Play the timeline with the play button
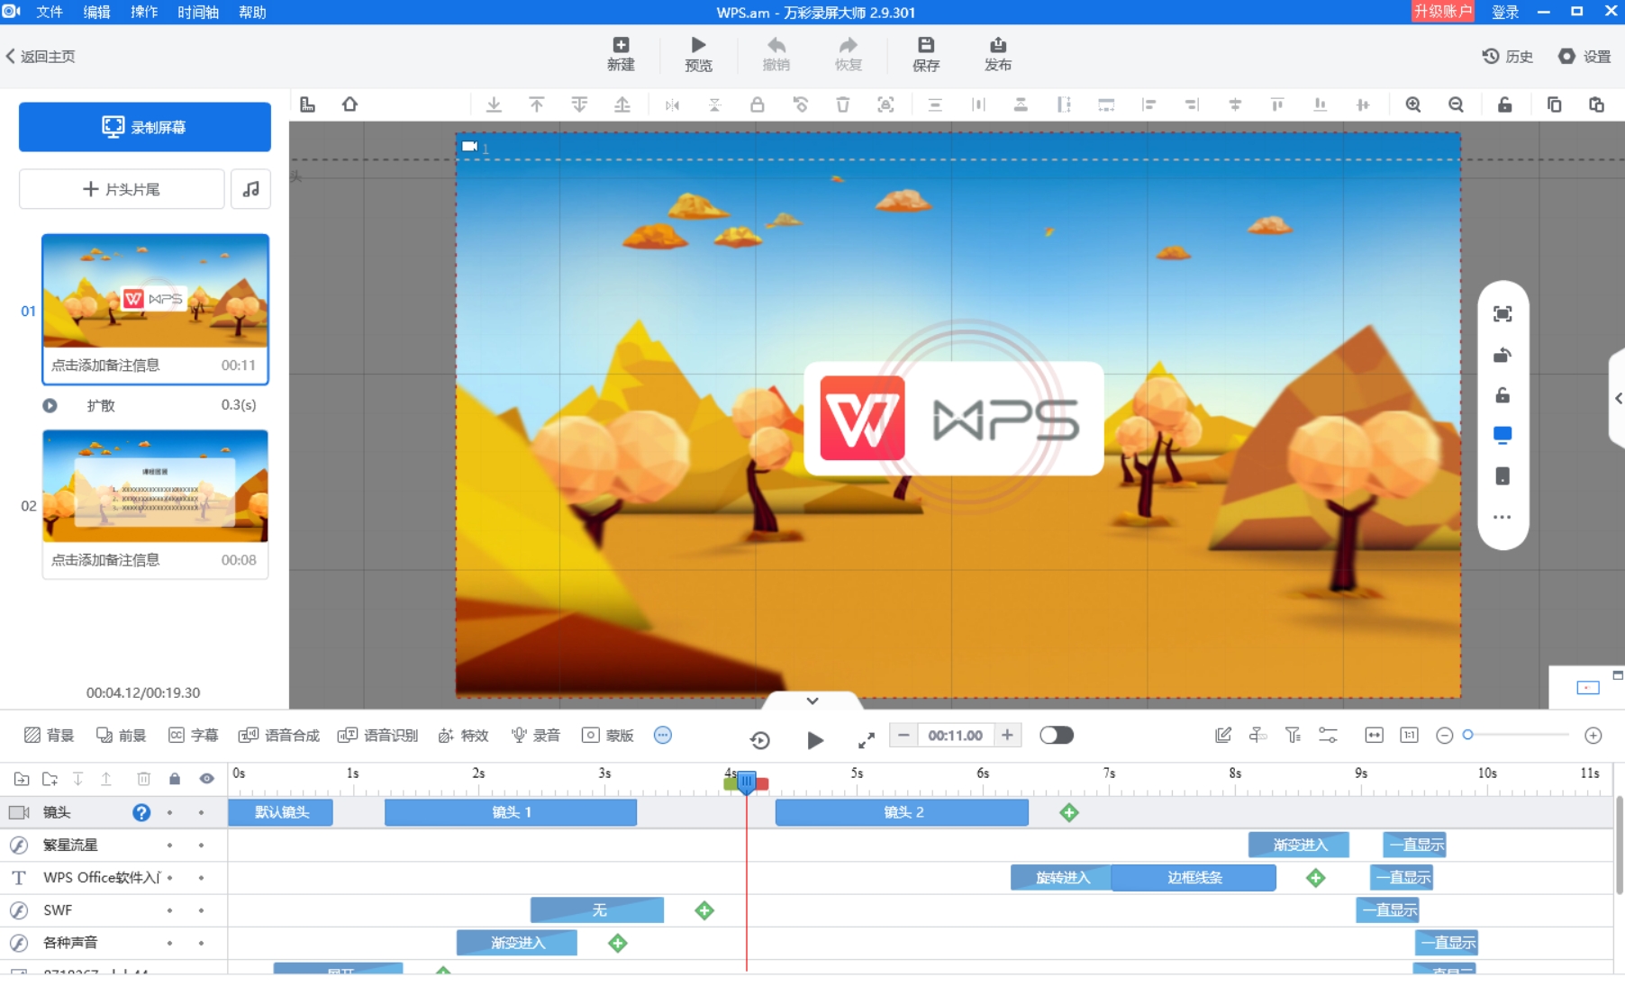 [x=815, y=740]
